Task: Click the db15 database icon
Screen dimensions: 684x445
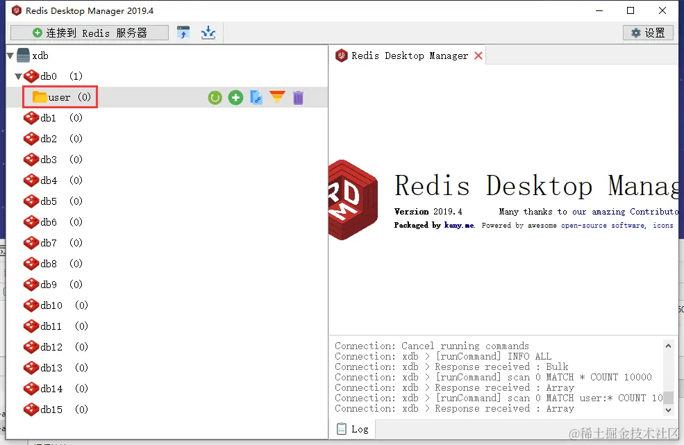Action: tap(31, 409)
